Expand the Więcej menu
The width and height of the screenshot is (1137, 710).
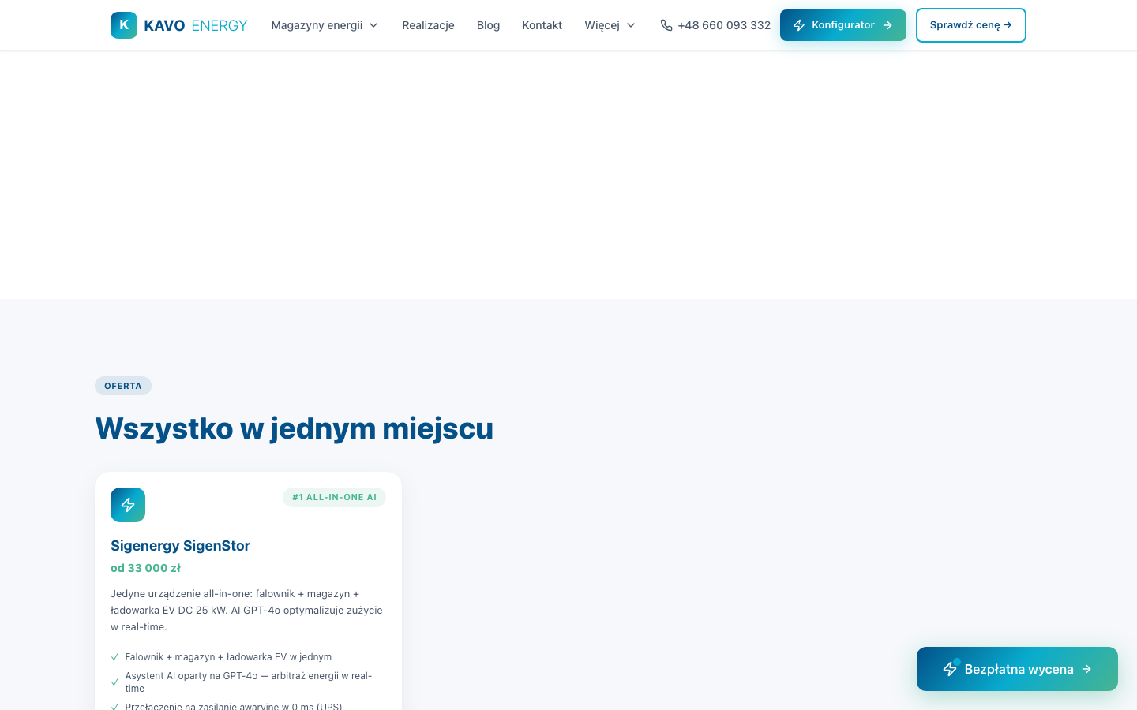[x=610, y=25]
